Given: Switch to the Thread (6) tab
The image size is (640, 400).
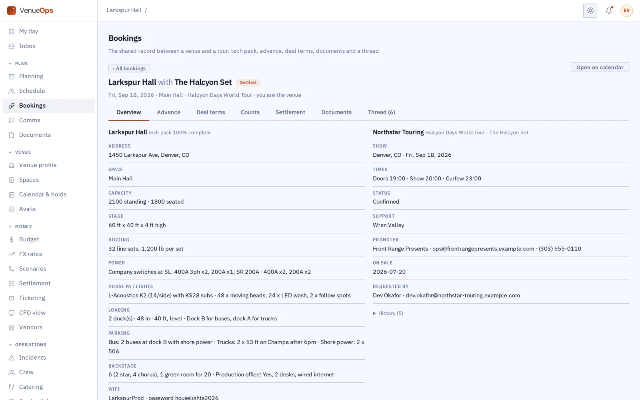Looking at the screenshot, I should [381, 112].
